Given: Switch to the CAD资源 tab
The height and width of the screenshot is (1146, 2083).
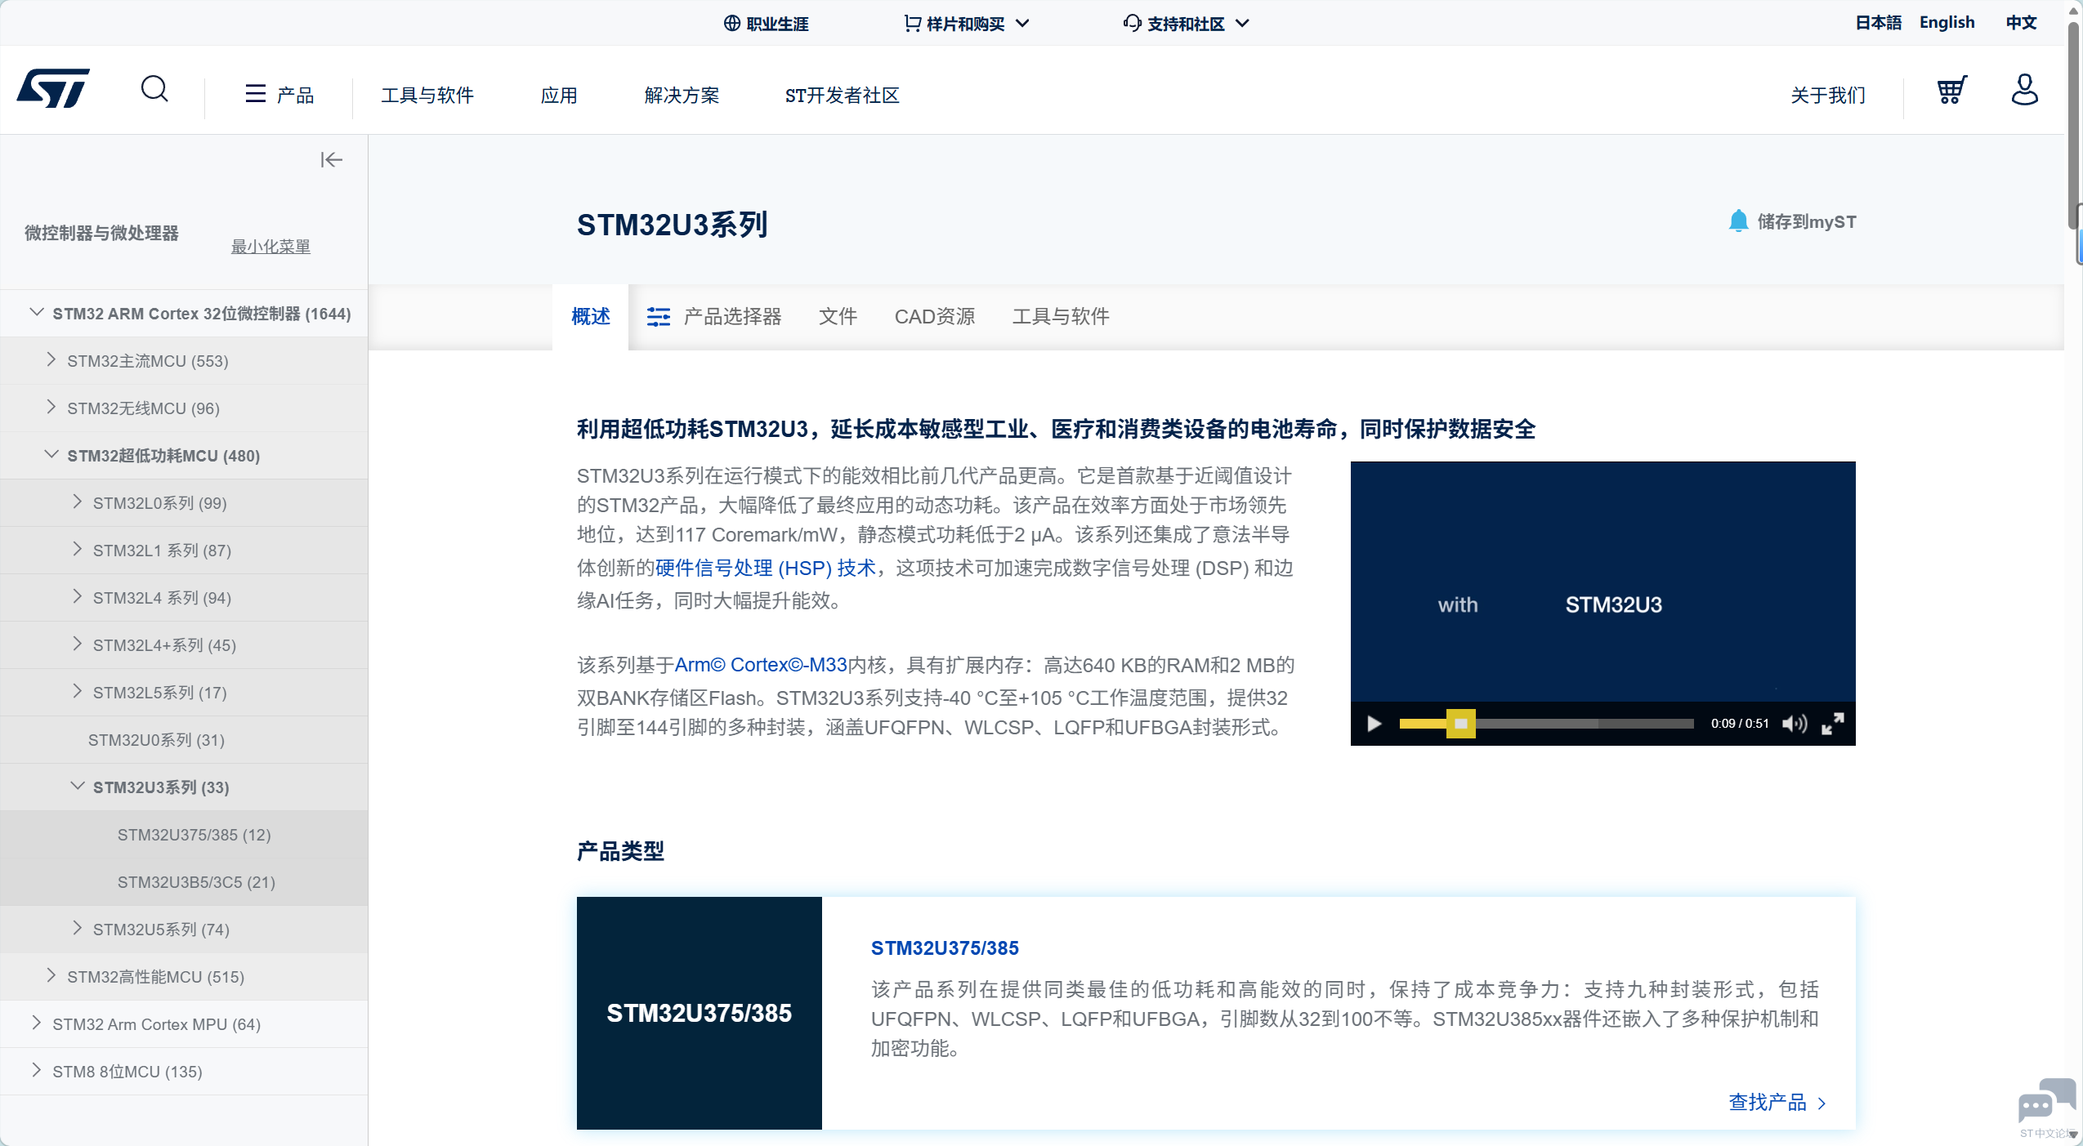Looking at the screenshot, I should [935, 317].
